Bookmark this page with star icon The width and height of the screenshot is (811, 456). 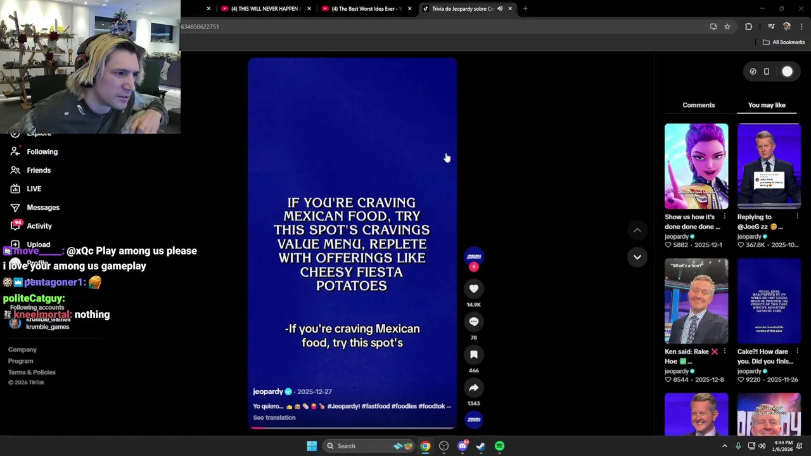click(x=727, y=27)
